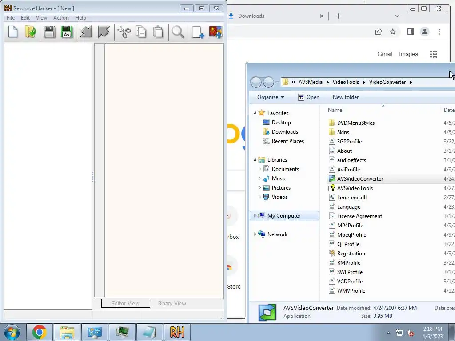Open a new Chrome tab

tap(338, 16)
